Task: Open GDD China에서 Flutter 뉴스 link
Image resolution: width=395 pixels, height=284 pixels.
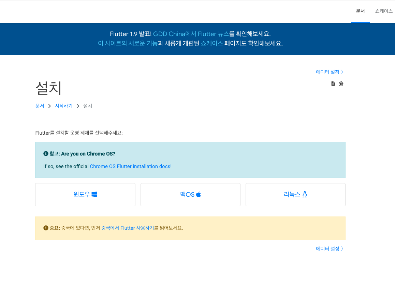Action: pyautogui.click(x=191, y=34)
